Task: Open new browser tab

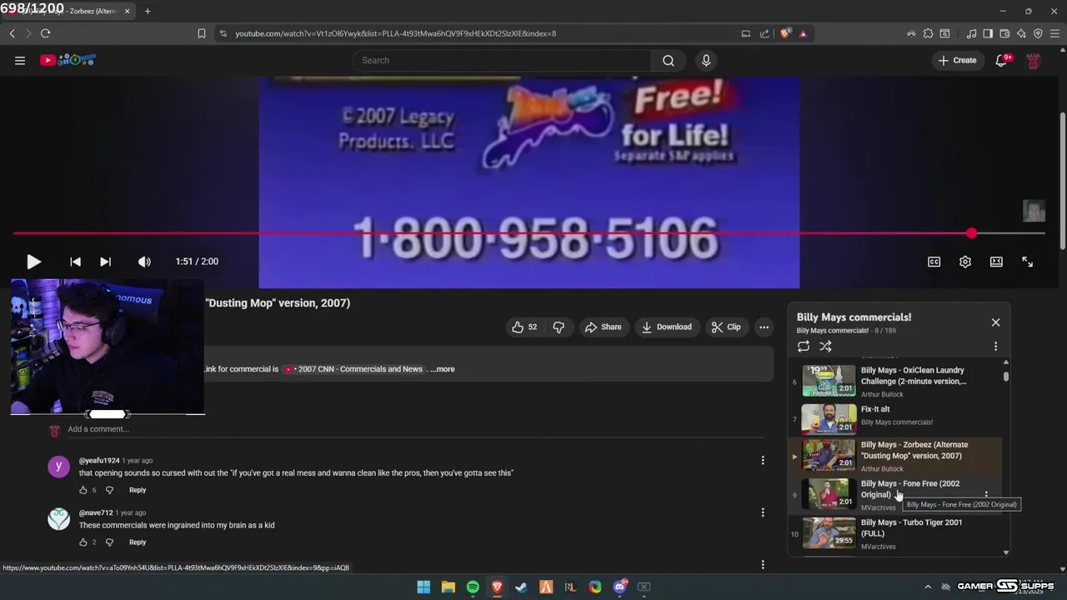Action: pos(148,11)
